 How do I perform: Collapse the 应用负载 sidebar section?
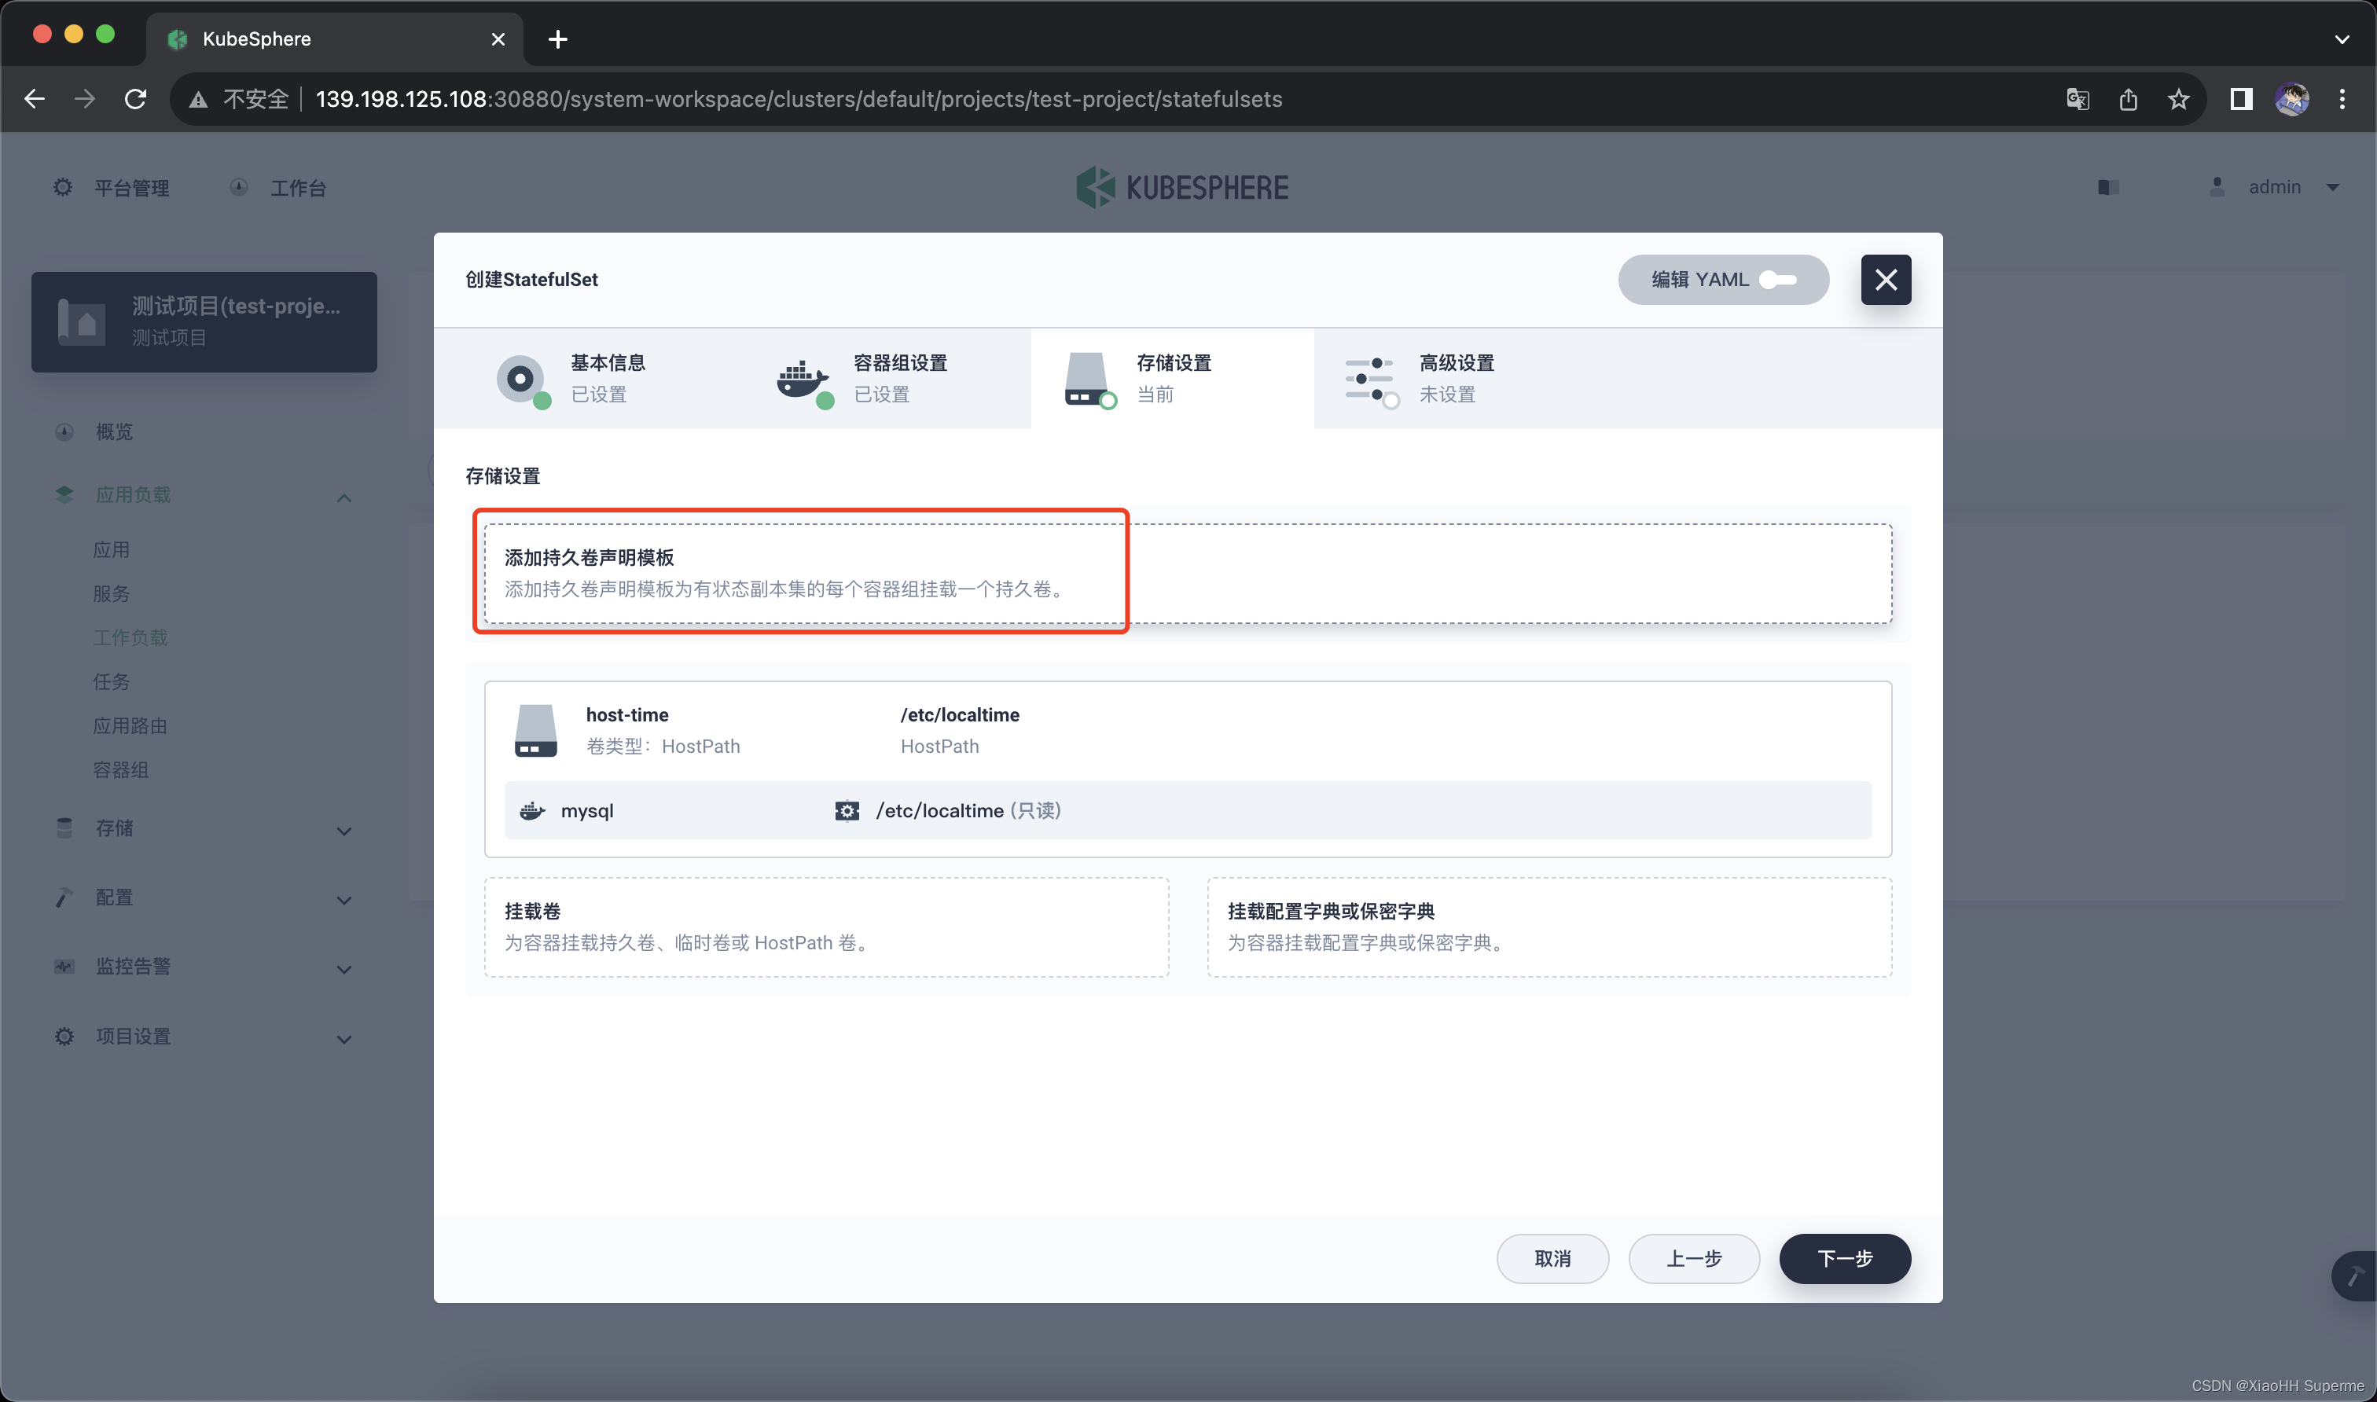point(344,497)
